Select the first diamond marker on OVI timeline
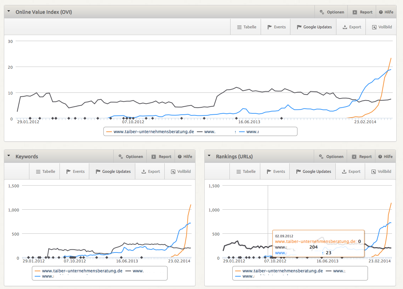Screen dimensions: 403x289 click(x=30, y=118)
